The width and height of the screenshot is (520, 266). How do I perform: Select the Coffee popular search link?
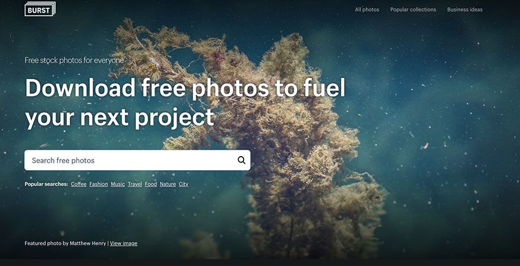pos(79,184)
